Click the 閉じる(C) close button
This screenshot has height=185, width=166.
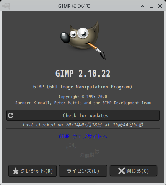pos(133,171)
